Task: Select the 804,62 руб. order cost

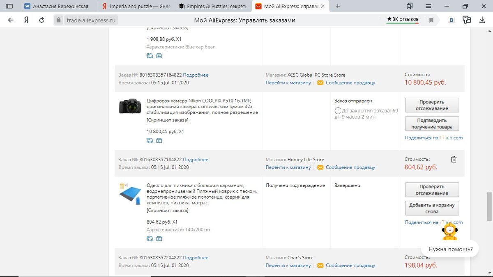Action: tap(421, 167)
